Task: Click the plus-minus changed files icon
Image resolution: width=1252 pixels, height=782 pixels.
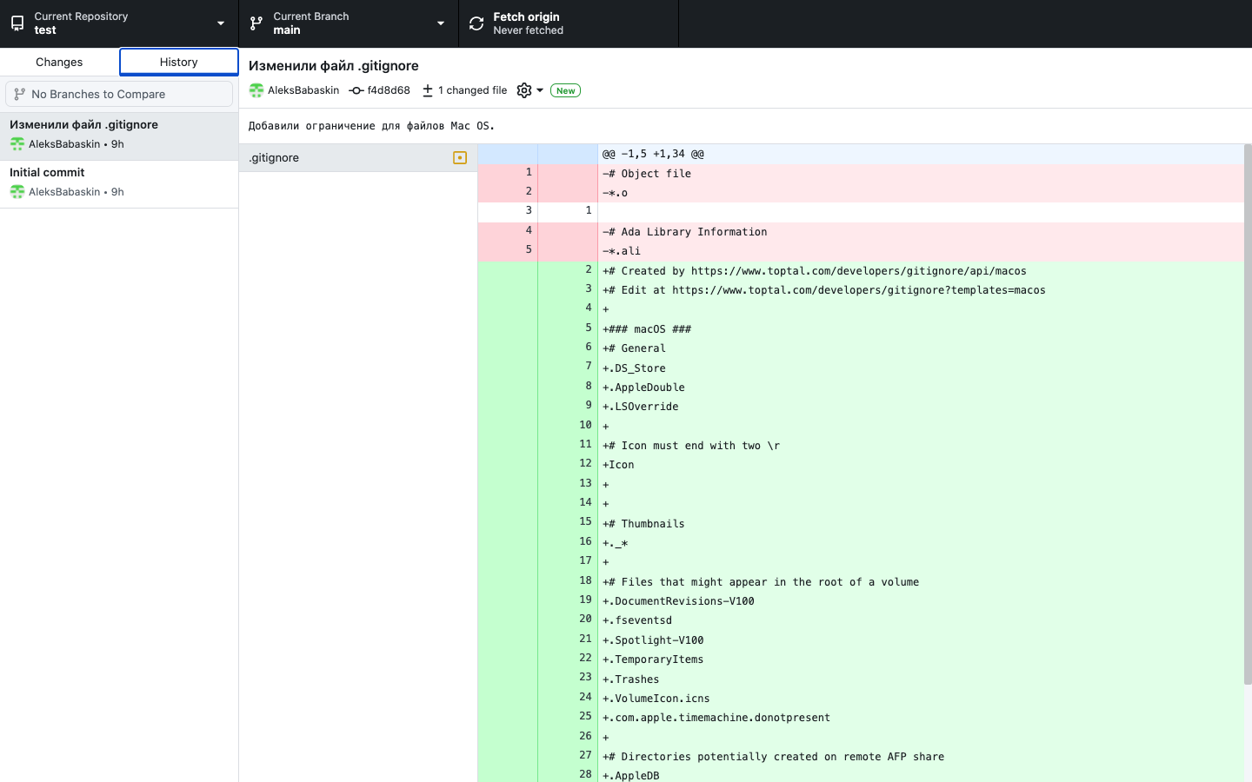Action: [x=428, y=90]
